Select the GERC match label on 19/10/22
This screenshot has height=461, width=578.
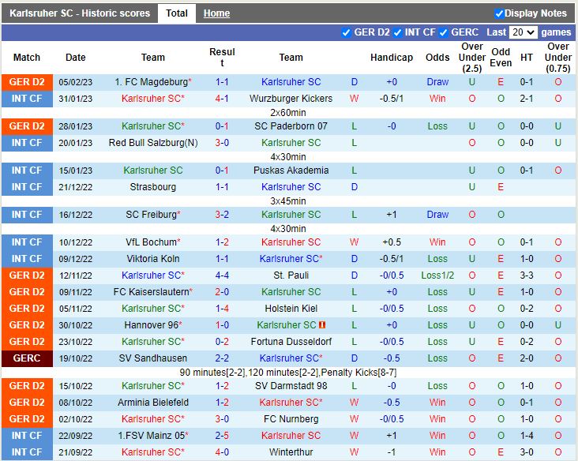27,358
